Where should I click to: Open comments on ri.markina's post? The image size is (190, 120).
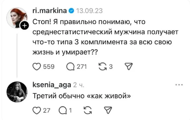pos(70,67)
